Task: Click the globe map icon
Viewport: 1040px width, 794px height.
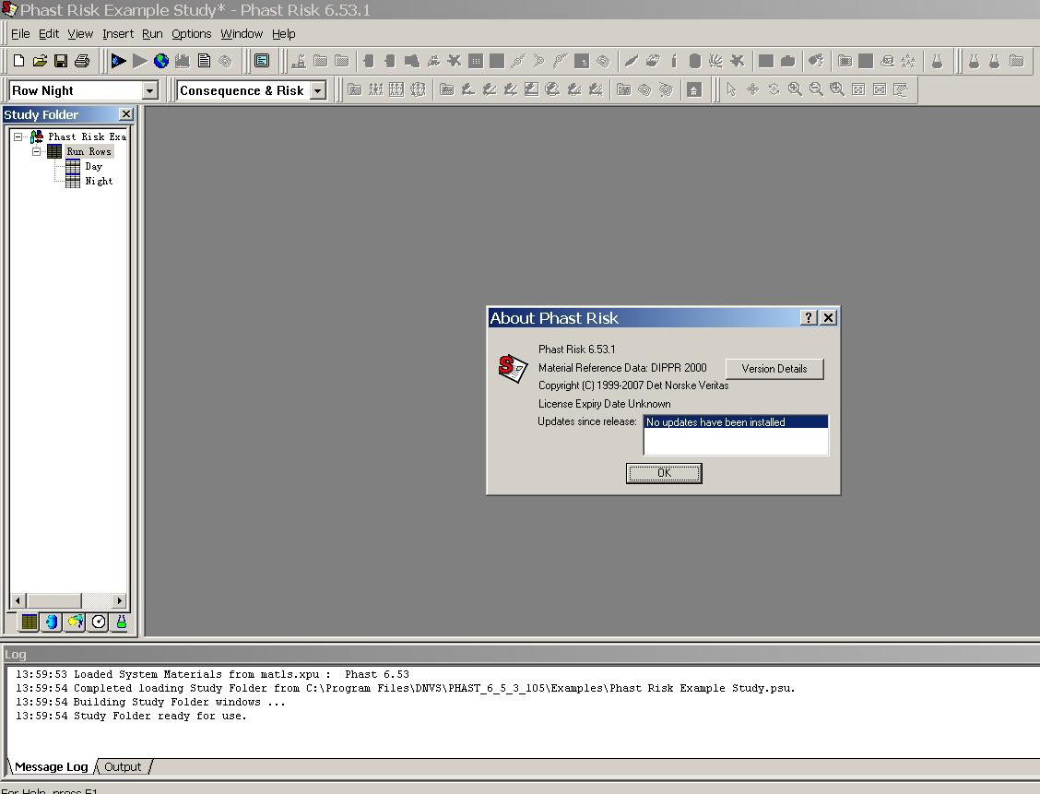Action: click(161, 61)
